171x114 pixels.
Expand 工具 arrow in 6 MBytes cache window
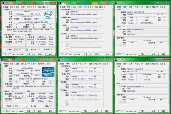coord(90,111)
